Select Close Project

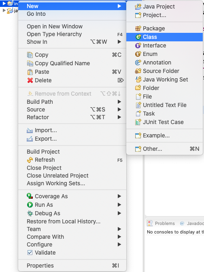pyautogui.click(x=72, y=168)
